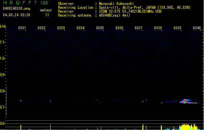
Task: Click the Observer label
Action: (66, 4)
